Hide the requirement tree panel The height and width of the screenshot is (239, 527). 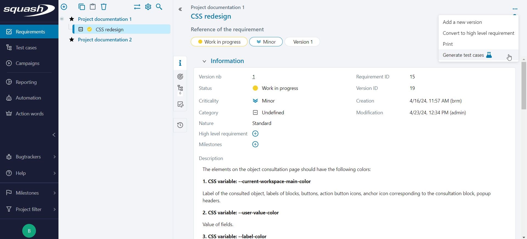(180, 10)
